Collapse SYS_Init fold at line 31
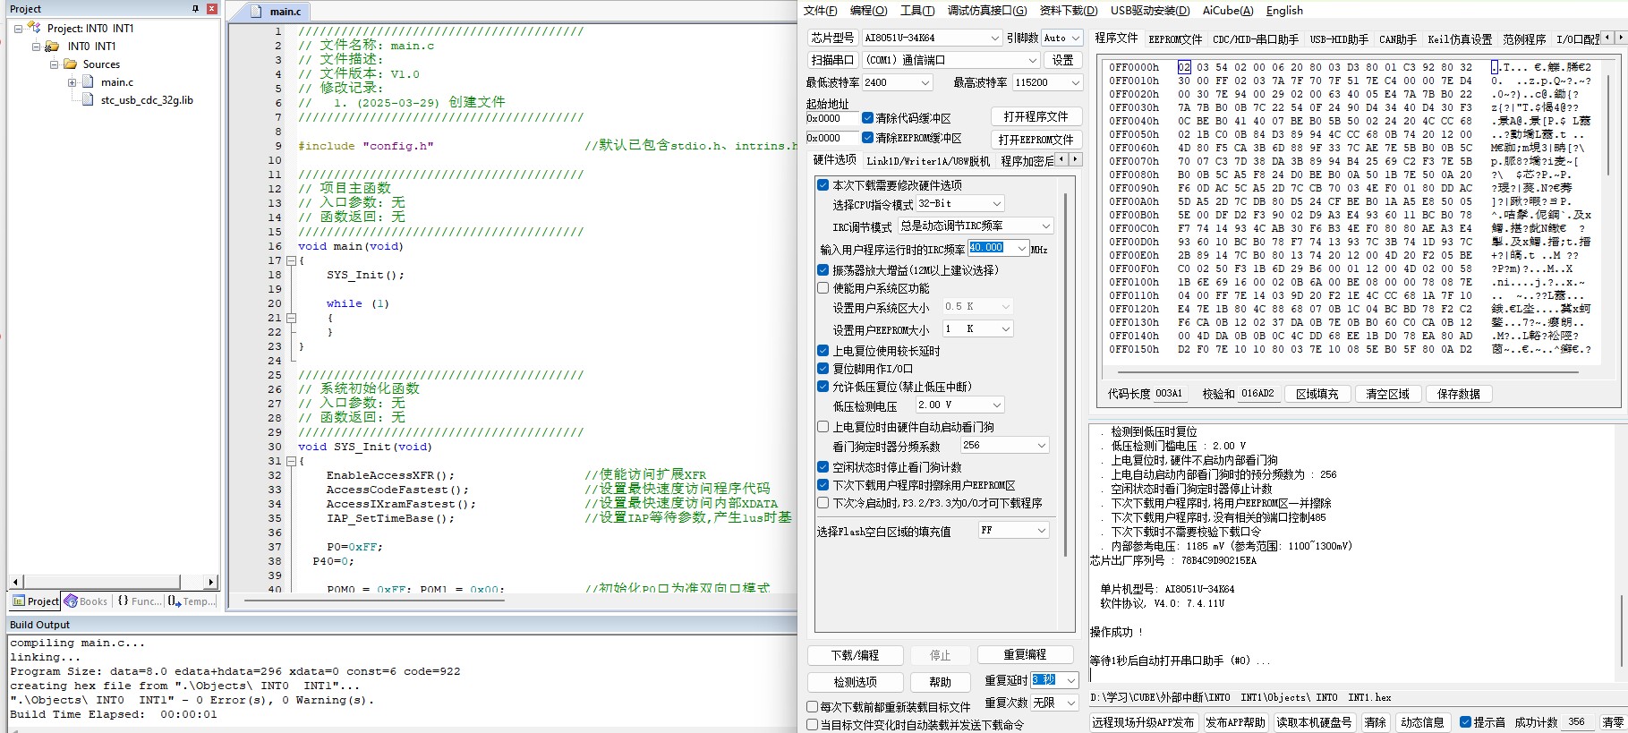The height and width of the screenshot is (733, 1628). tap(291, 461)
